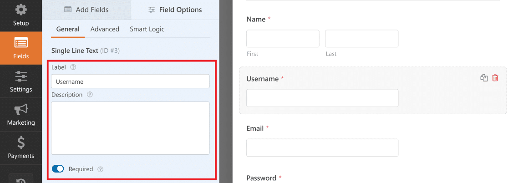Click the Last name input in preview
Screen dimensions: 508x183
[361, 39]
